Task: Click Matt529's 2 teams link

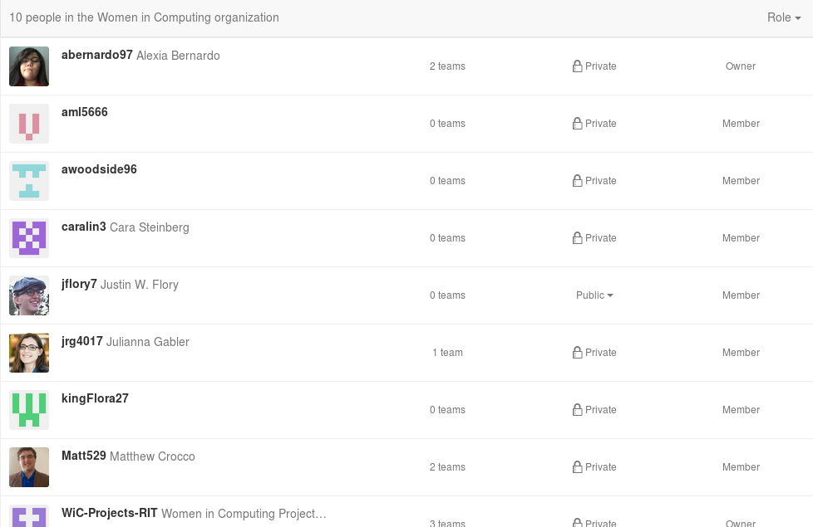Action: [x=447, y=467]
